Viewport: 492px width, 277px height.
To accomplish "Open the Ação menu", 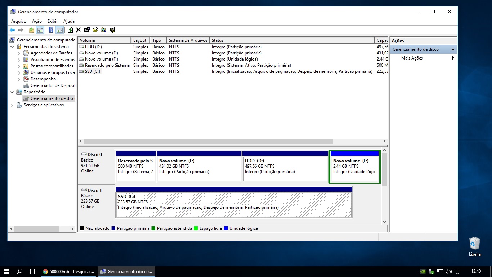I will point(37,21).
